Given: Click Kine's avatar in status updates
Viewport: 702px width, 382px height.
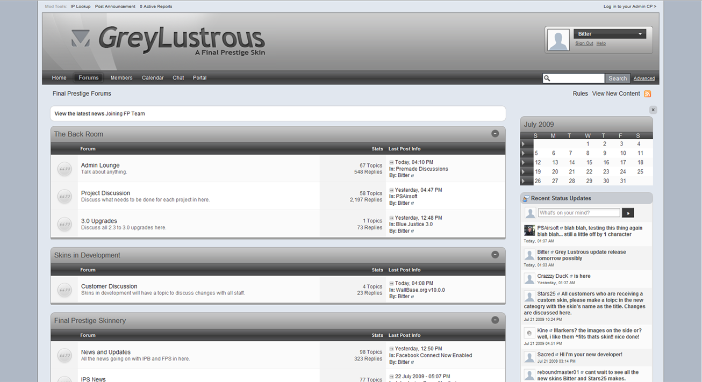Looking at the screenshot, I should (x=529, y=333).
